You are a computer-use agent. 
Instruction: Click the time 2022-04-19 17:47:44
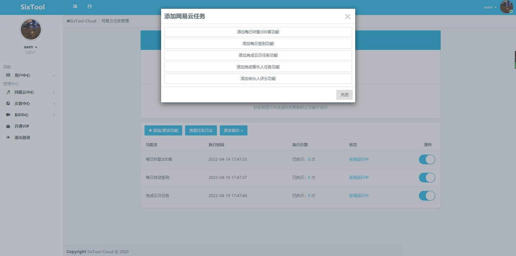[x=228, y=196]
